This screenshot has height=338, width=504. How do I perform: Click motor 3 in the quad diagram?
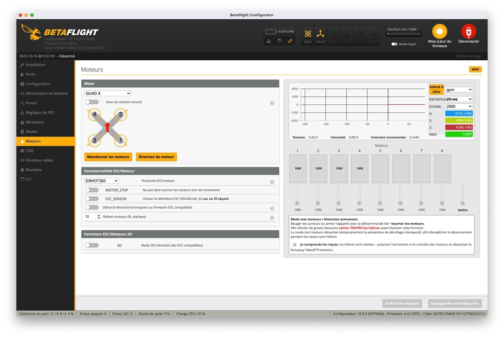click(x=95, y=140)
